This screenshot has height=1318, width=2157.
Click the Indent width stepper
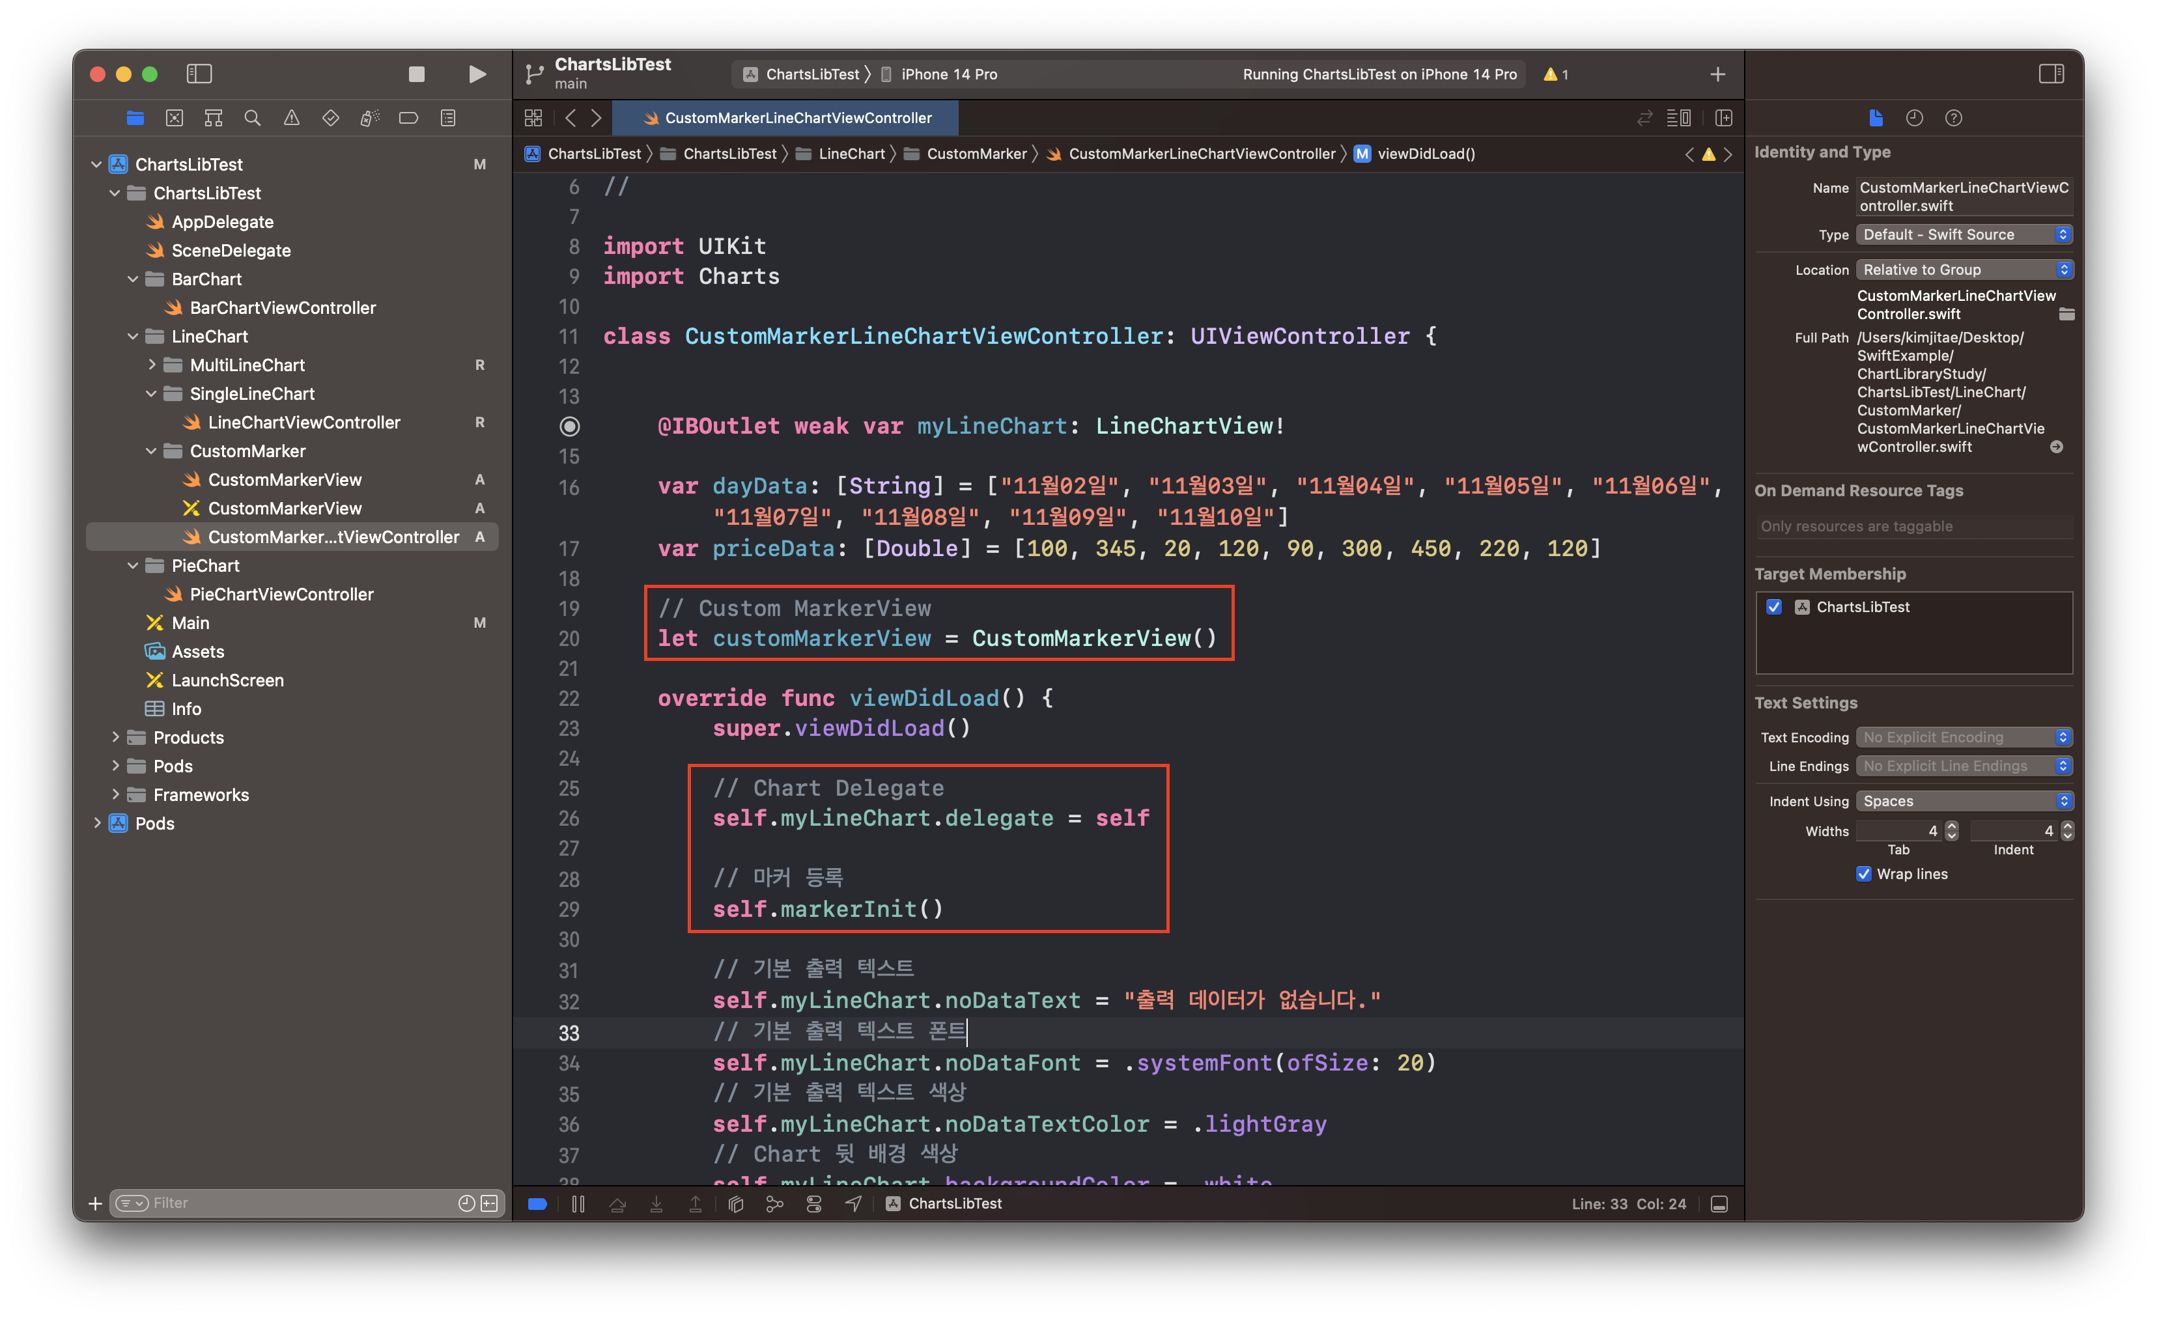pyautogui.click(x=2067, y=830)
